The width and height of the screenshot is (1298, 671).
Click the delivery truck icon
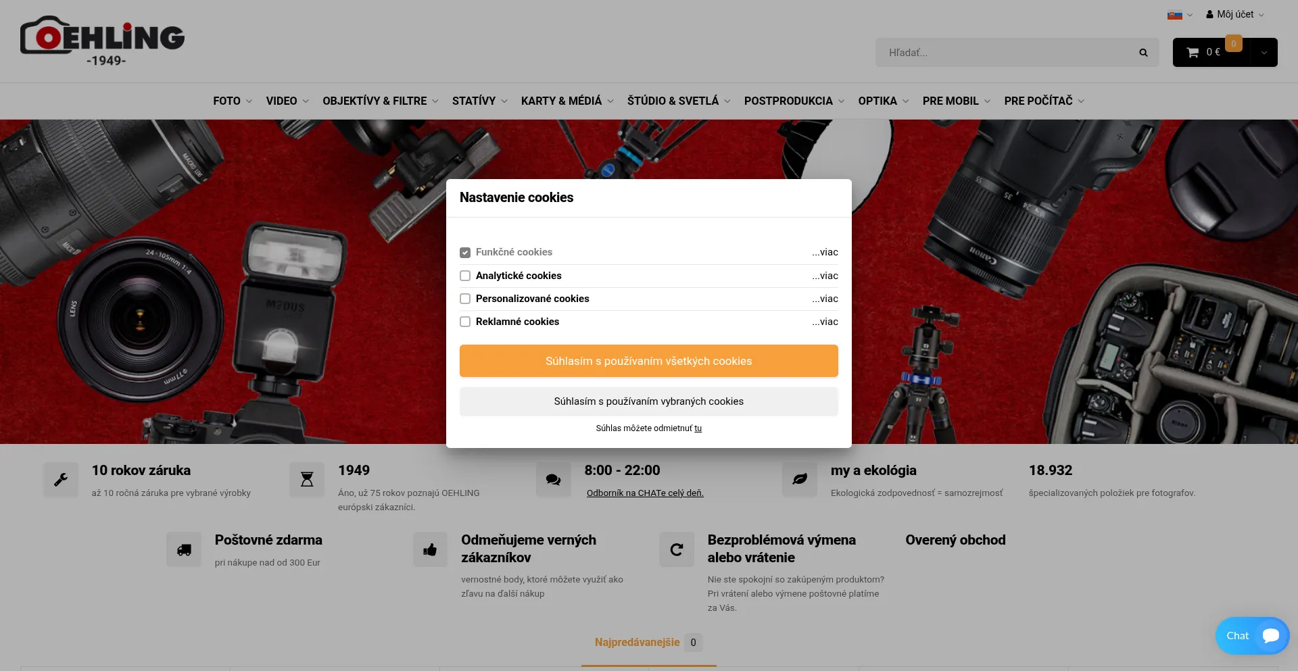click(184, 549)
